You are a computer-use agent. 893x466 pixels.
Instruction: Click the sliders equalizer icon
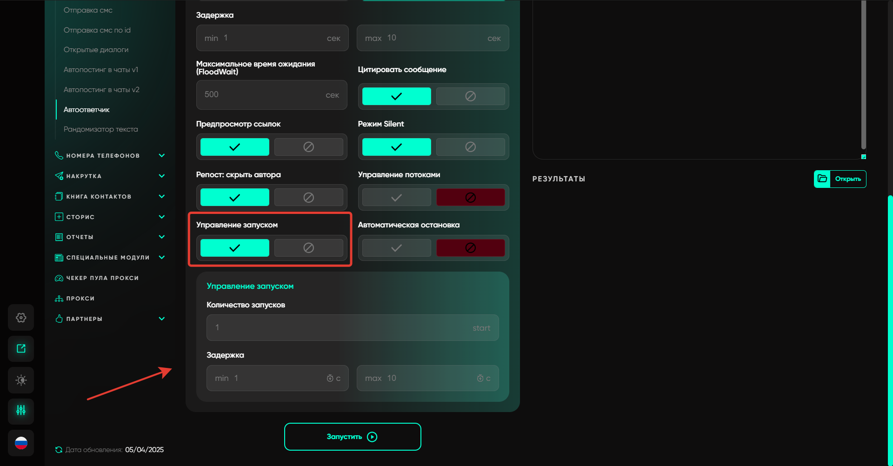point(21,411)
